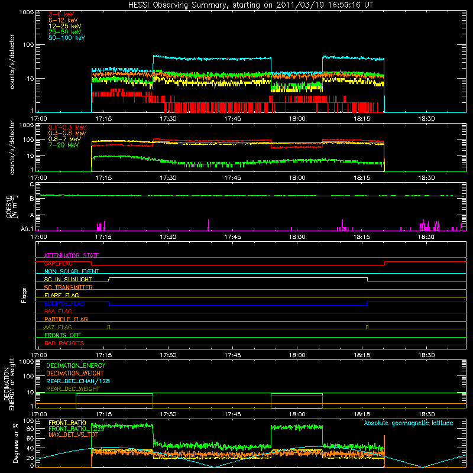This screenshot has height=473, width=473.
Task: Select the 6-12 keV legend label
Action: point(63,20)
